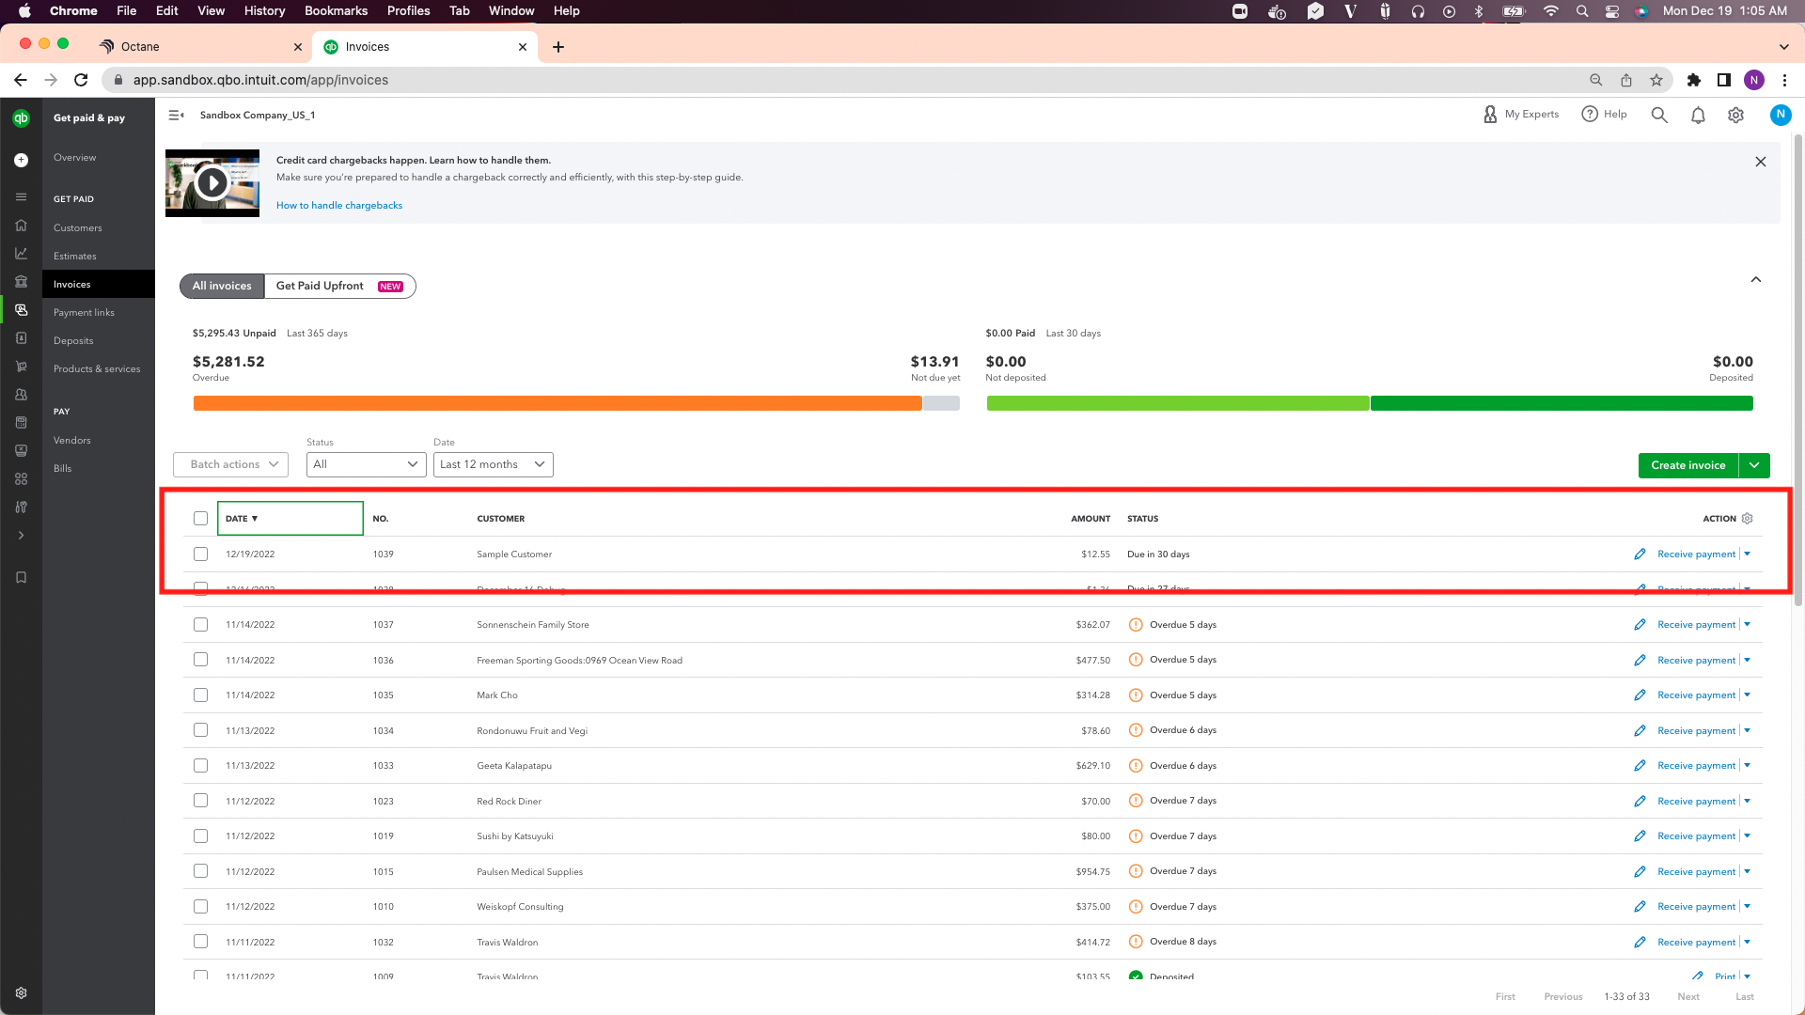
Task: Collapse the left navigation menu icon
Action: [x=176, y=116]
